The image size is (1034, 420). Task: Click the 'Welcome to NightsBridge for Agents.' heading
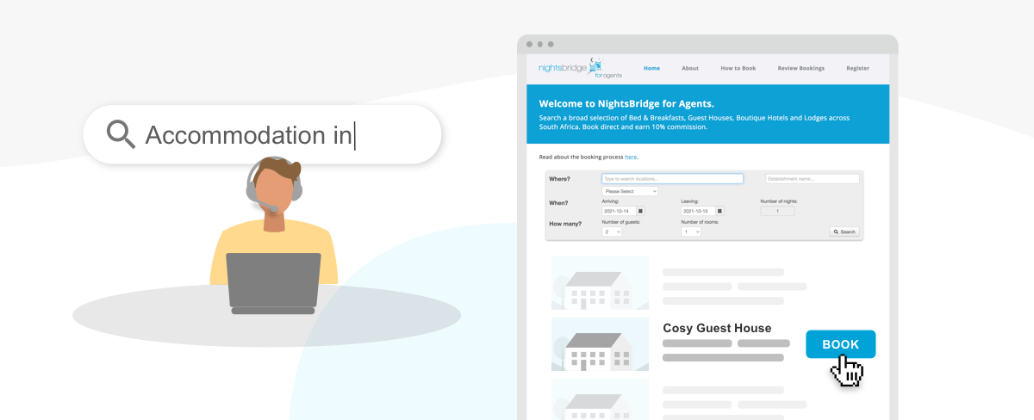[626, 103]
